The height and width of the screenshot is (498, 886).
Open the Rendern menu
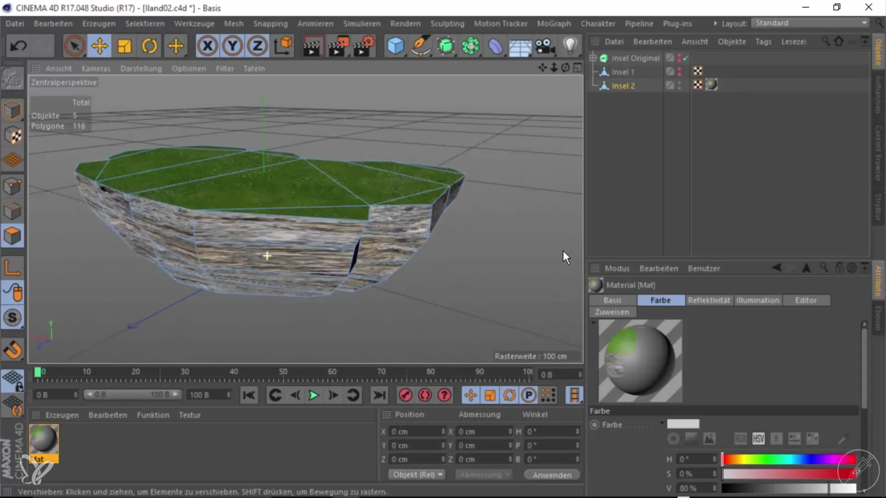point(405,24)
